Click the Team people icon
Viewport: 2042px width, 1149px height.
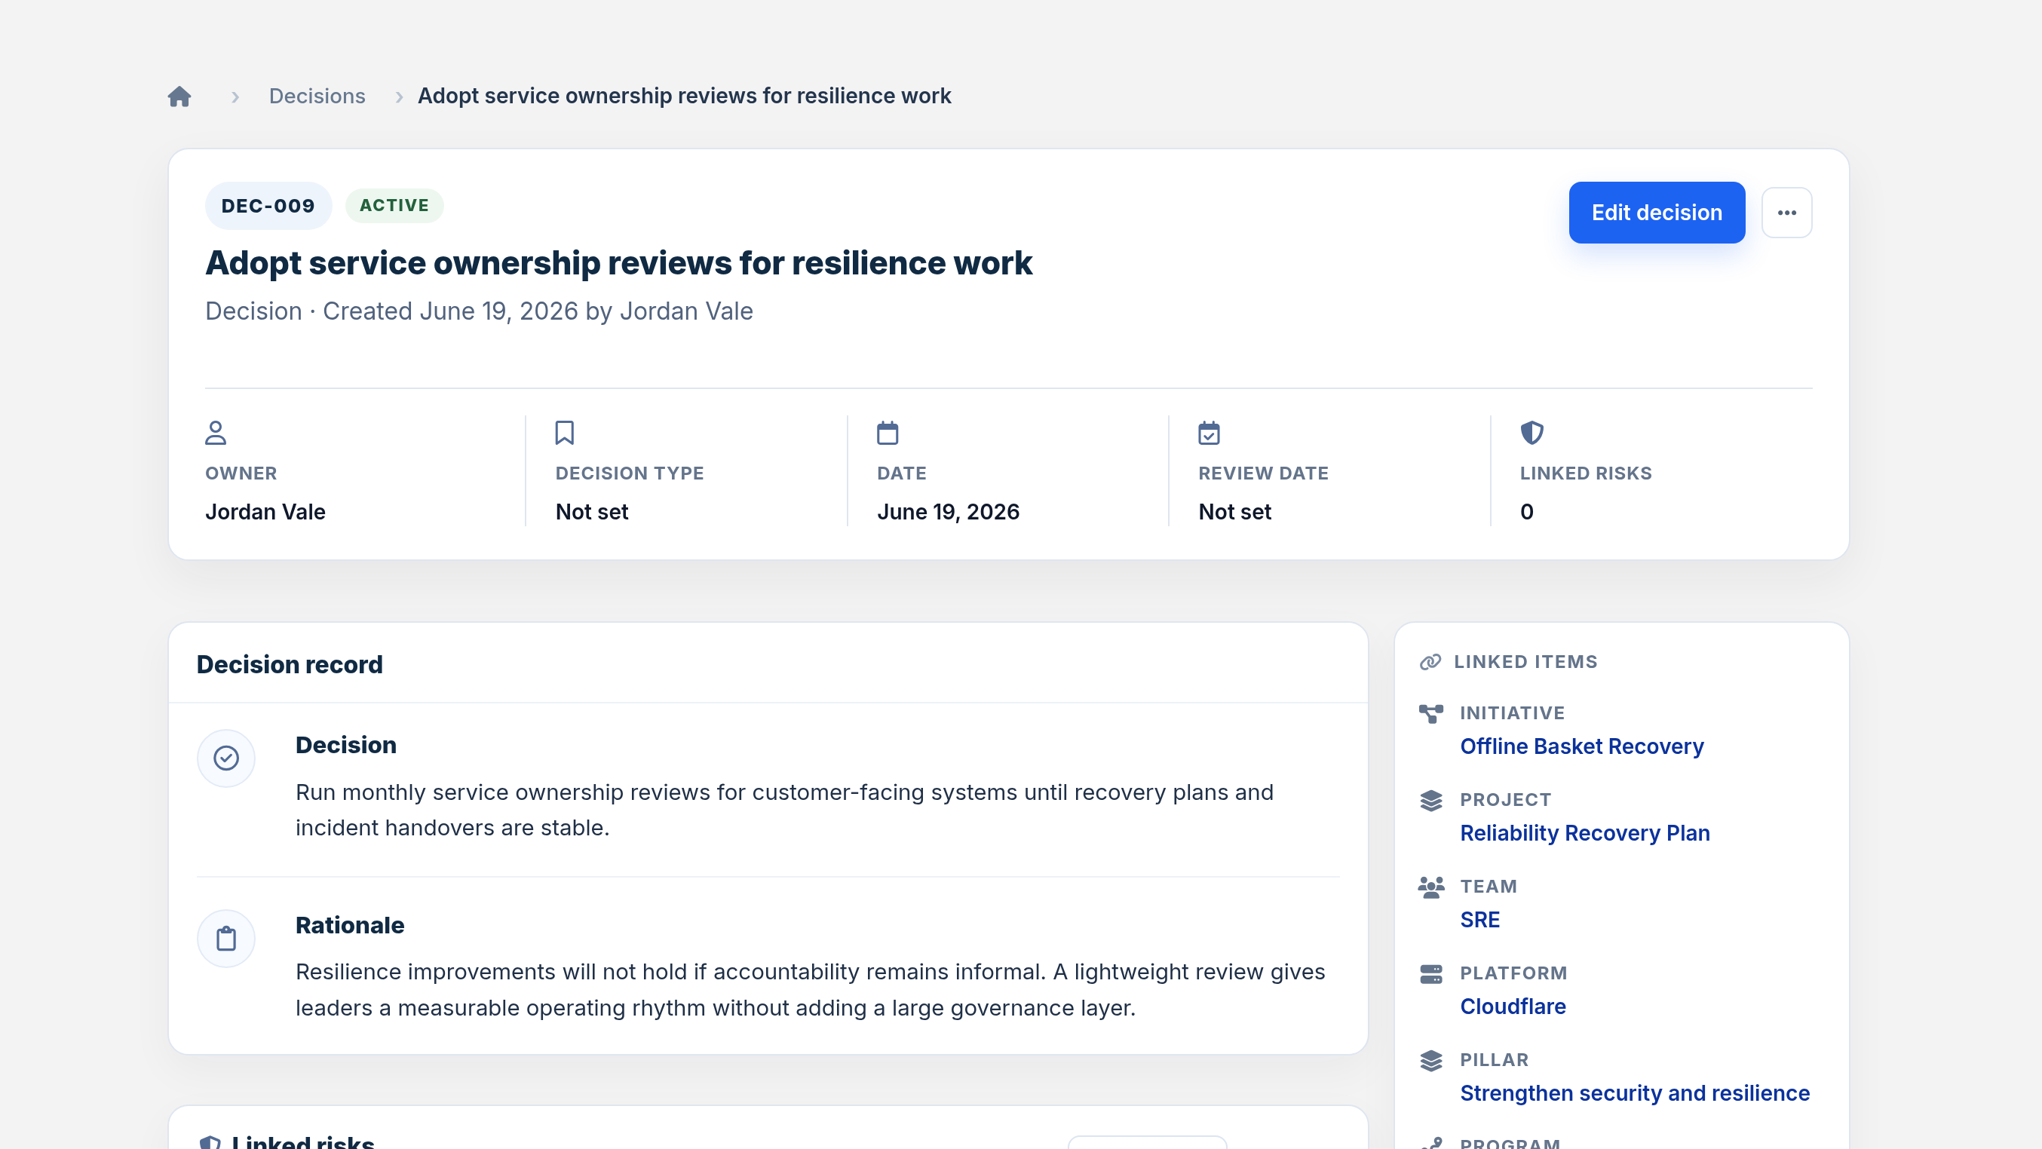coord(1430,887)
